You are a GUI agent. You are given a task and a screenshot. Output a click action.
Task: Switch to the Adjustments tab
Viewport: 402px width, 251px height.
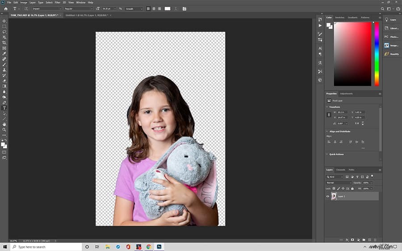(346, 94)
